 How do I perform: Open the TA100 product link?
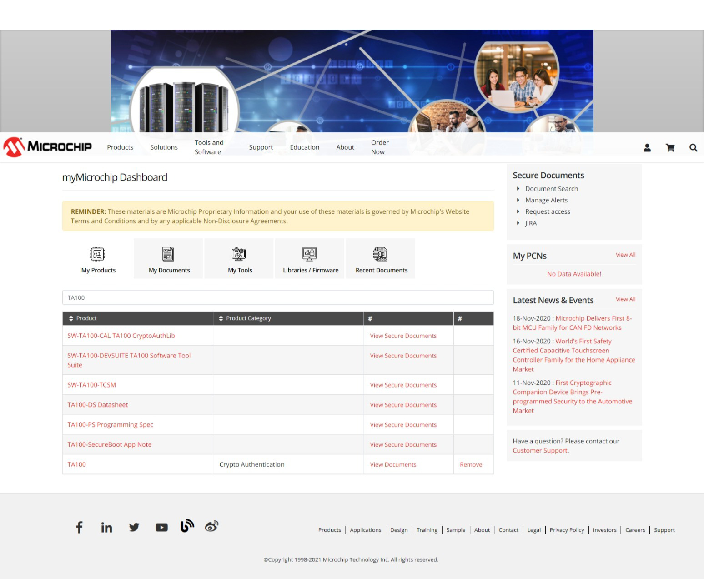point(76,464)
